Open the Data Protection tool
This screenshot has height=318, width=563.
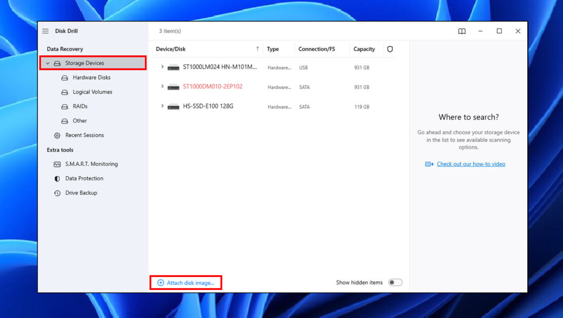tap(83, 178)
